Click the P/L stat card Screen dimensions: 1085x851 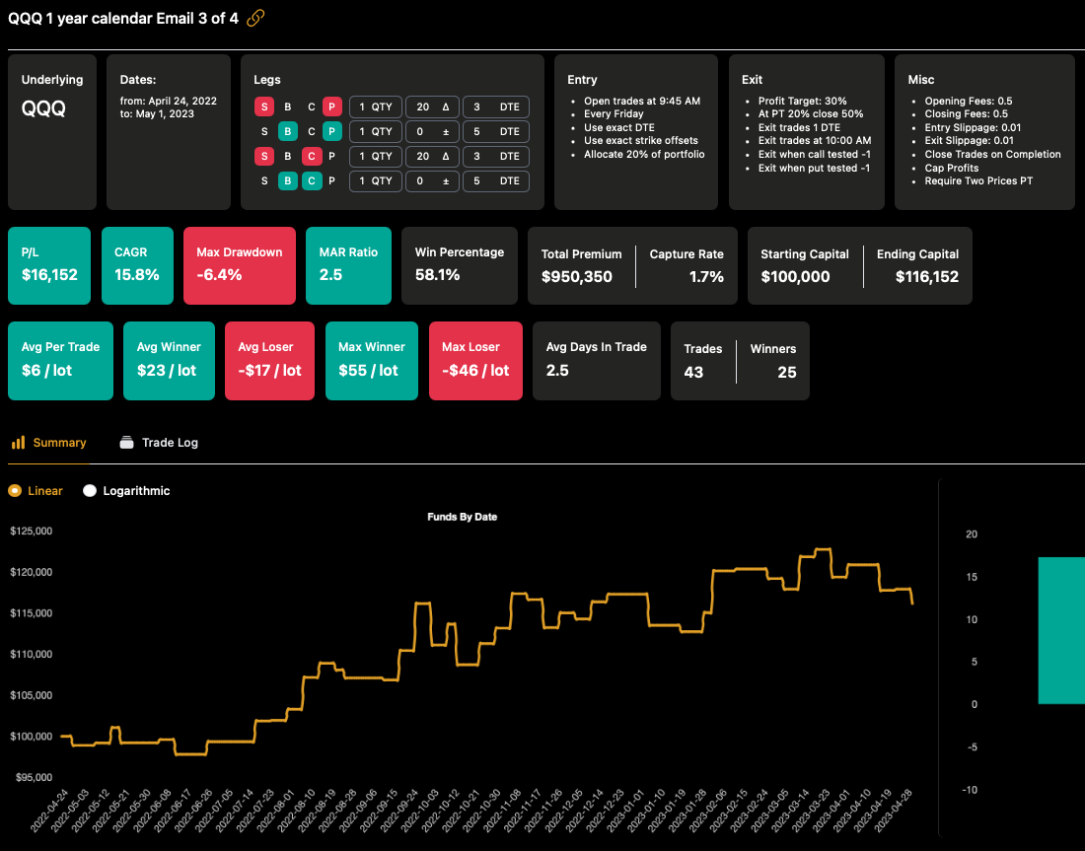49,265
